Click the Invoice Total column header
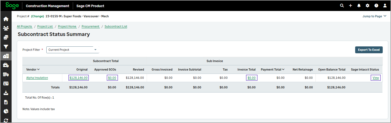This screenshot has width=391, height=123. 247,69
